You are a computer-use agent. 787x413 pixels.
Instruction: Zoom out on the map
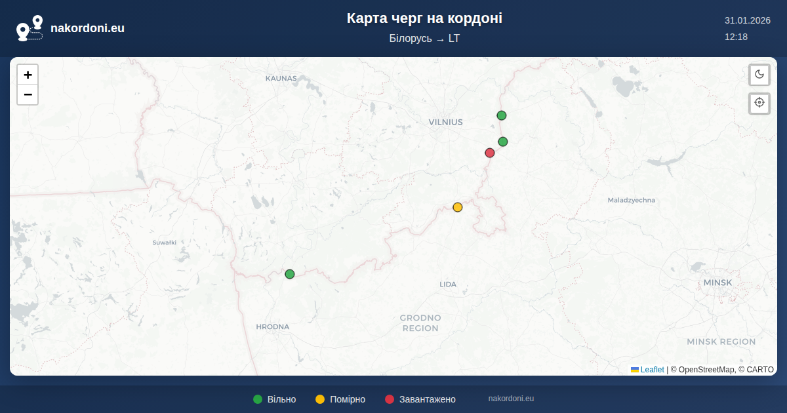coord(28,95)
